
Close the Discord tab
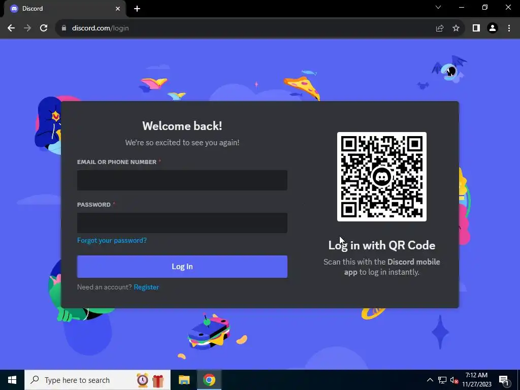pyautogui.click(x=118, y=9)
